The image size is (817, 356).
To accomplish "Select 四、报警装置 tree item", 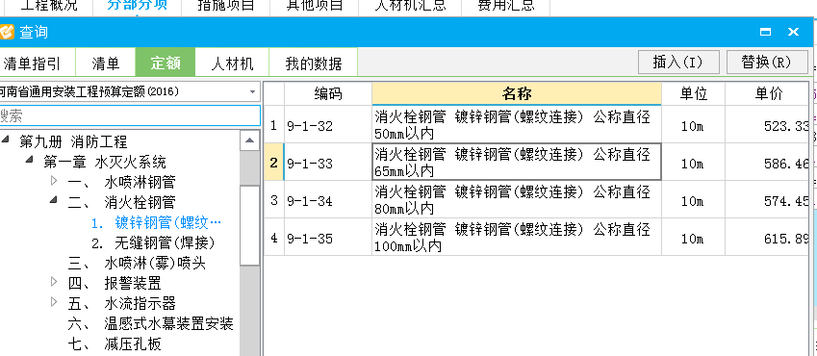I will point(115,284).
